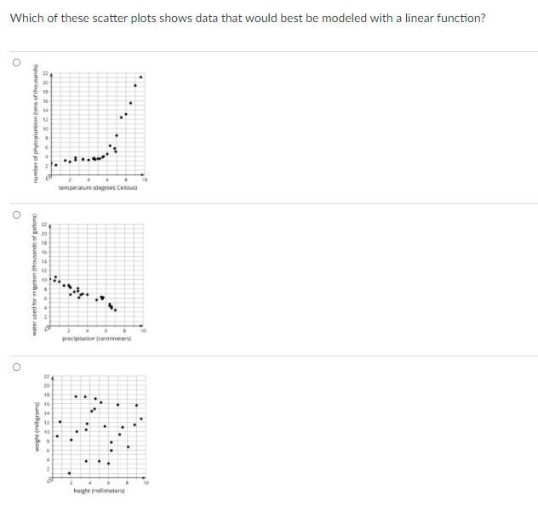Choose the height and weight plot radio button
The width and height of the screenshot is (538, 507).
[x=16, y=367]
